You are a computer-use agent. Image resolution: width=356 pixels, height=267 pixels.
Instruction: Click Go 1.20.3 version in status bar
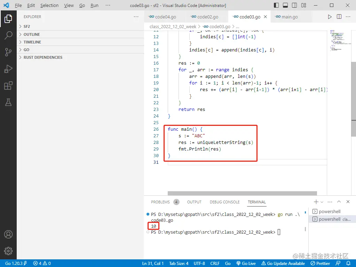(16, 263)
